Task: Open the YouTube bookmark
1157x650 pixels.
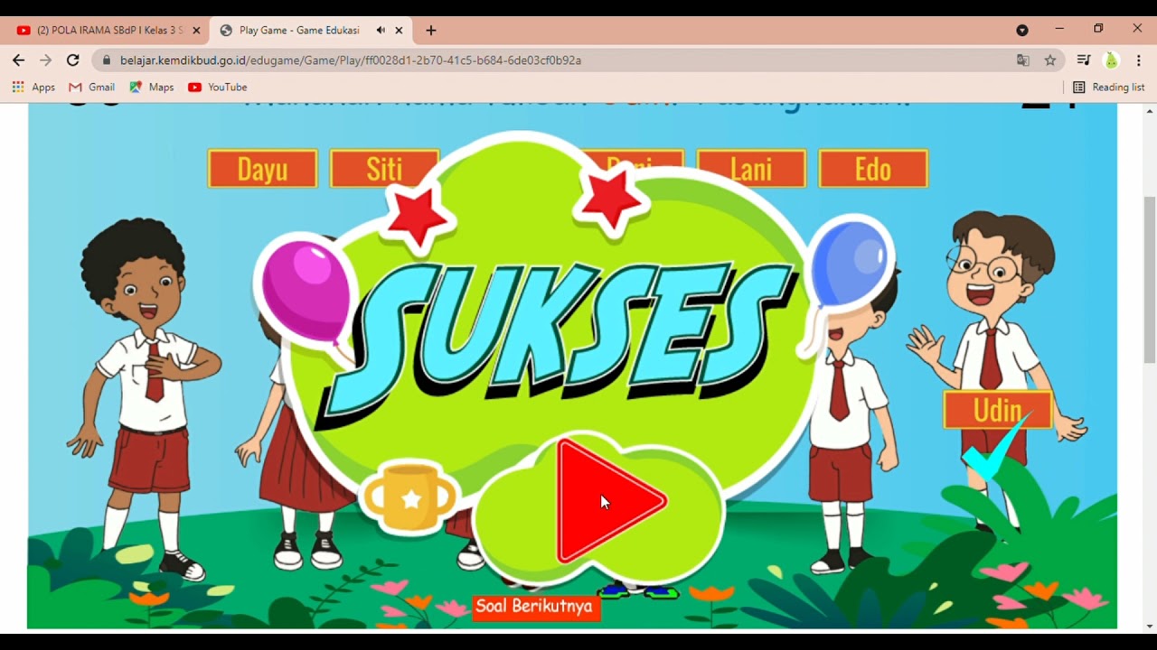Action: [x=218, y=88]
